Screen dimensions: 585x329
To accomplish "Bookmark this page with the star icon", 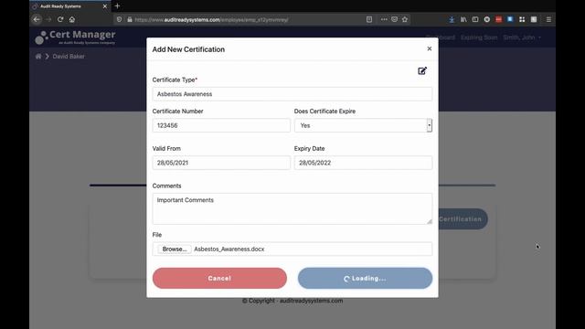I will click(x=405, y=19).
